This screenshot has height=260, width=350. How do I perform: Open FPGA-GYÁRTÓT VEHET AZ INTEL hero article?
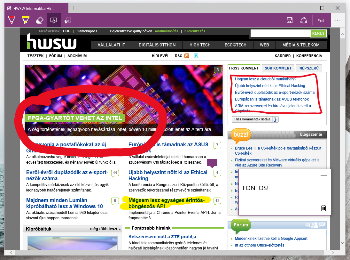[75, 118]
